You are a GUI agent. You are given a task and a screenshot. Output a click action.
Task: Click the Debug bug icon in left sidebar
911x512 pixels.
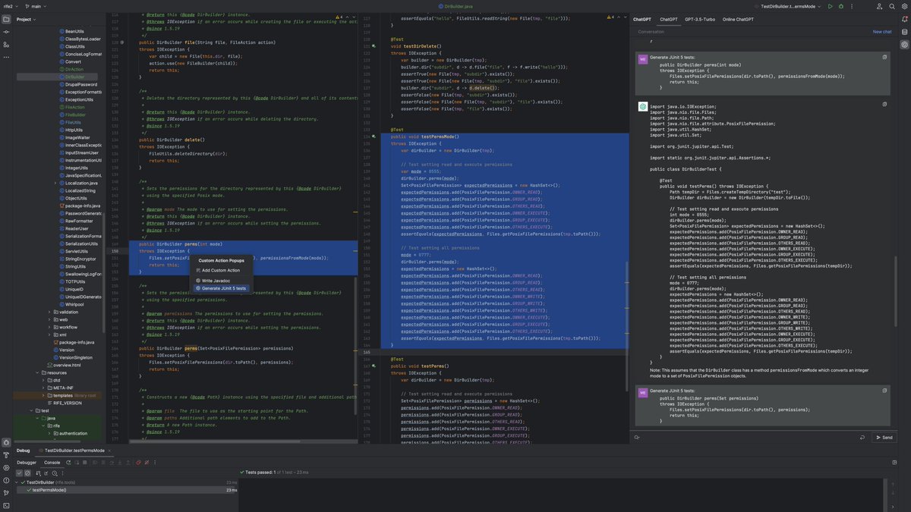point(6,442)
